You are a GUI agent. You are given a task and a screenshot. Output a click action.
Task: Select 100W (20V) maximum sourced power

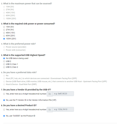(4, 19)
